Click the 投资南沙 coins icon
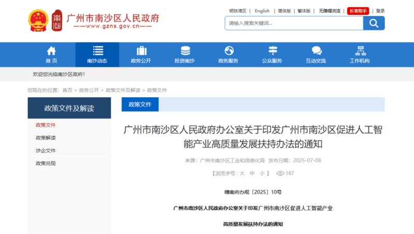This screenshot has width=414, height=234. pyautogui.click(x=185, y=51)
